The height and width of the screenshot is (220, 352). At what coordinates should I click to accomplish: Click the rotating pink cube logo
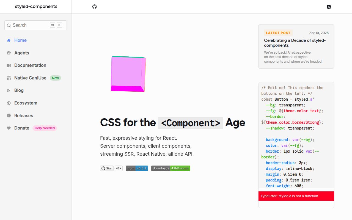128,74
